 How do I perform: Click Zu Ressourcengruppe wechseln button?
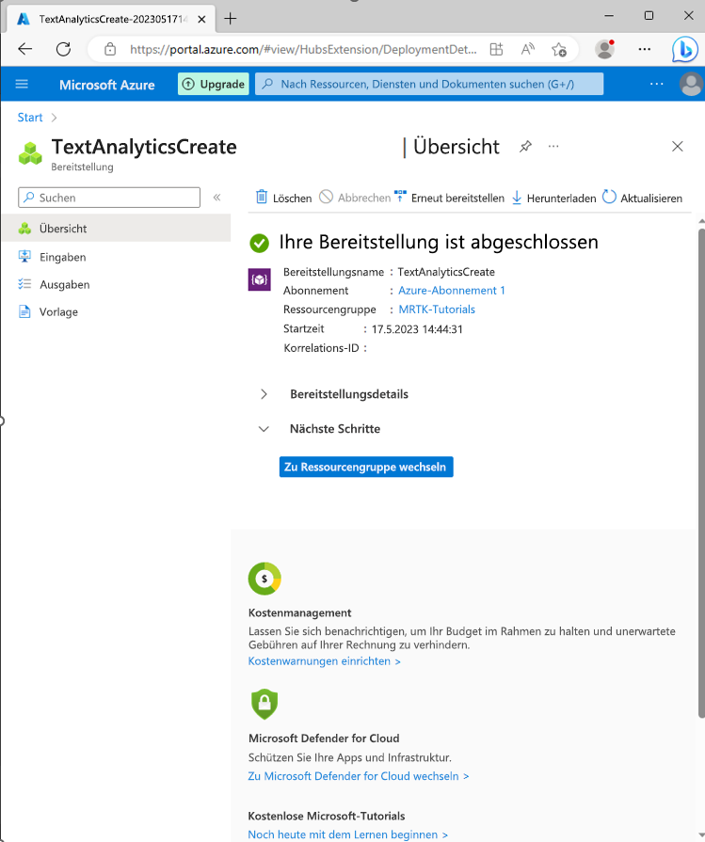pyautogui.click(x=366, y=467)
